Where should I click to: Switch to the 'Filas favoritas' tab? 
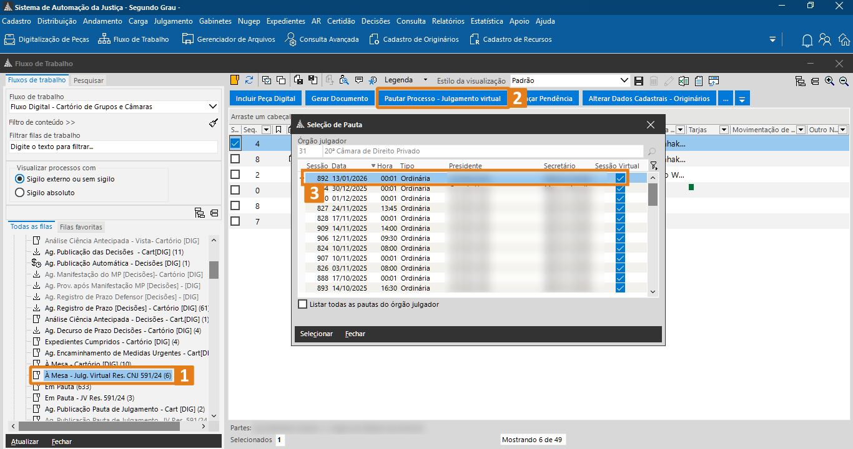click(x=81, y=227)
